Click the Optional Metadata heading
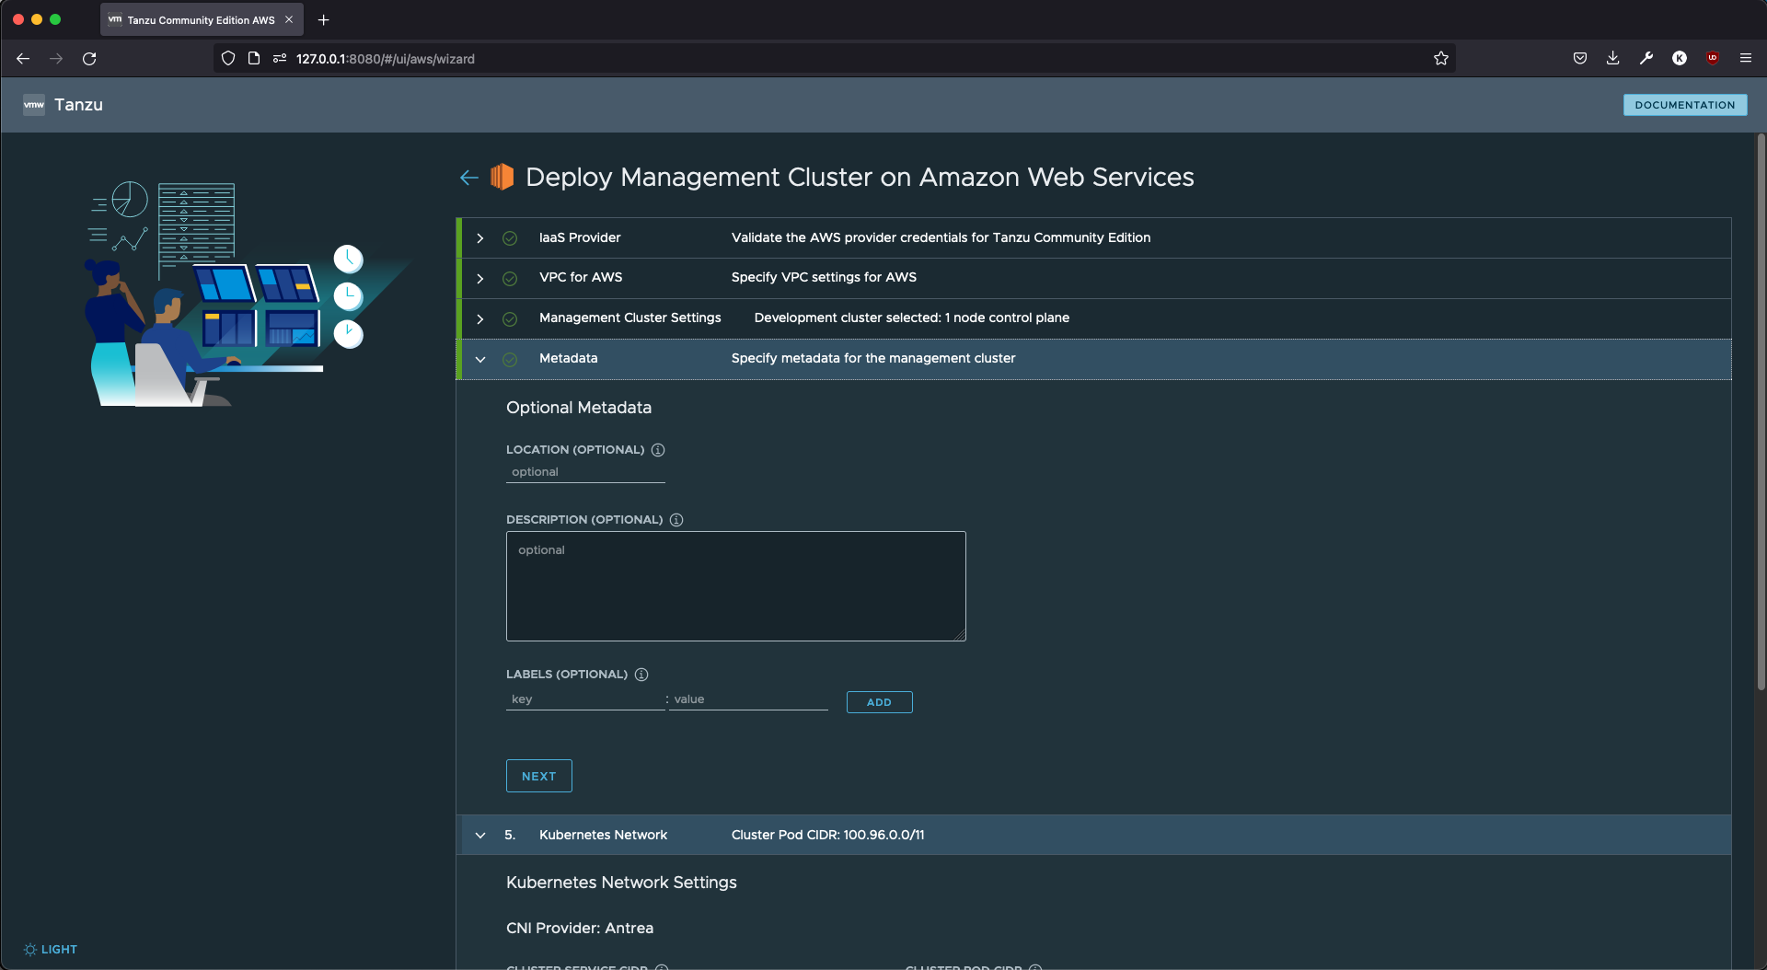 (579, 408)
